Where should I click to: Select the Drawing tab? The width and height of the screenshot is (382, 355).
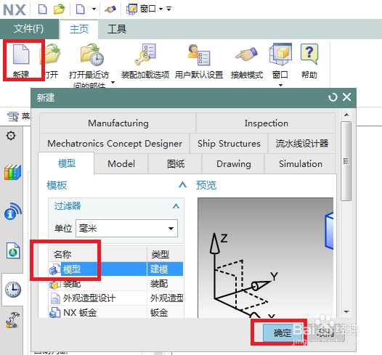[233, 164]
